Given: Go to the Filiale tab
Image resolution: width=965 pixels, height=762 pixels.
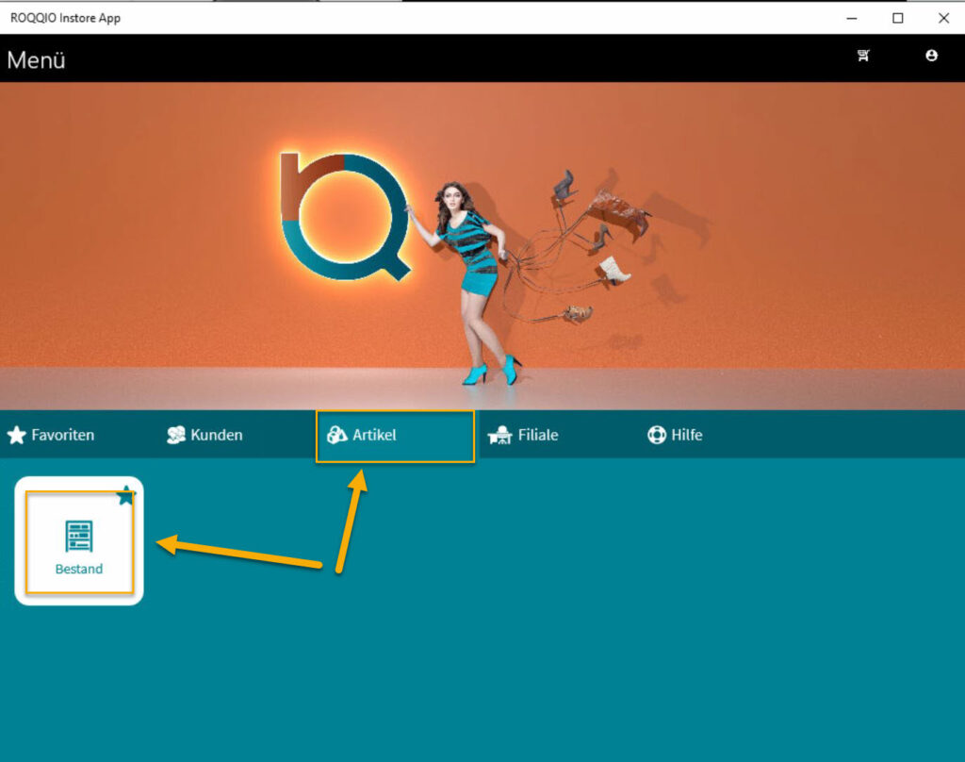Looking at the screenshot, I should (538, 435).
